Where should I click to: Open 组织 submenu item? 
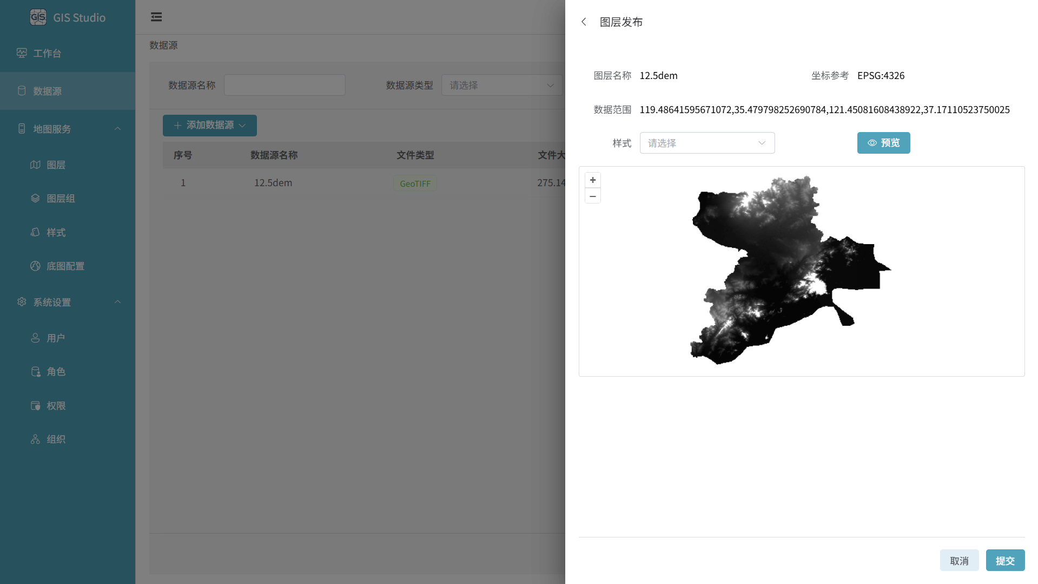coord(68,439)
